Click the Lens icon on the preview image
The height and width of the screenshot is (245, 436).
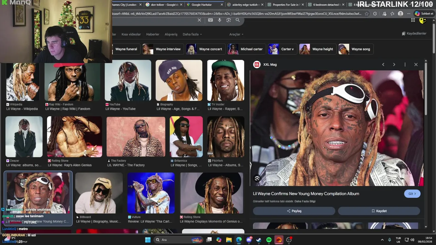point(257,178)
